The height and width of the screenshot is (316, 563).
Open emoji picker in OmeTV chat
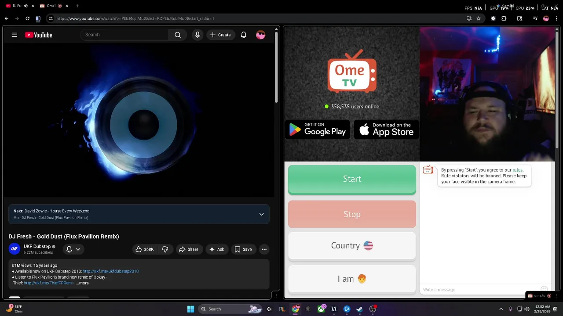[544, 289]
